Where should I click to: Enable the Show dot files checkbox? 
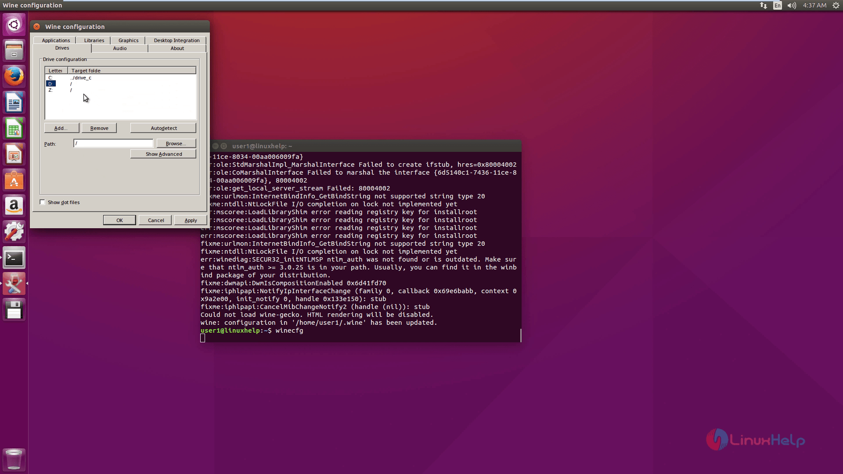43,202
